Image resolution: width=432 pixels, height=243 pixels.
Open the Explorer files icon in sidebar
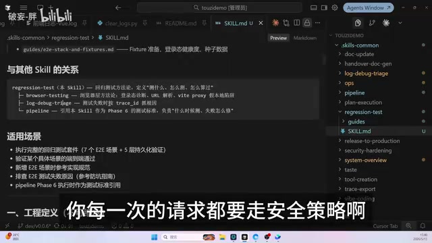[358, 23]
